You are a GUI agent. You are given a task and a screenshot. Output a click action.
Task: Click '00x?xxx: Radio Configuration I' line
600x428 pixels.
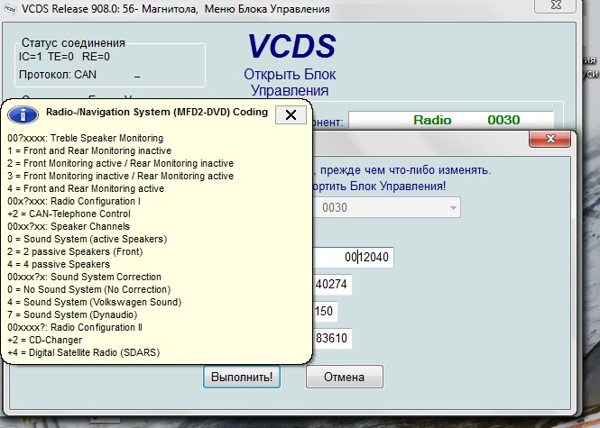point(74,201)
